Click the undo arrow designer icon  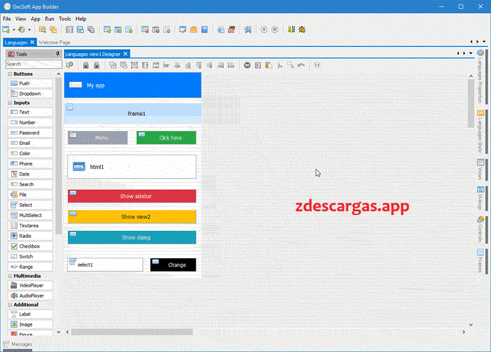tap(301, 65)
